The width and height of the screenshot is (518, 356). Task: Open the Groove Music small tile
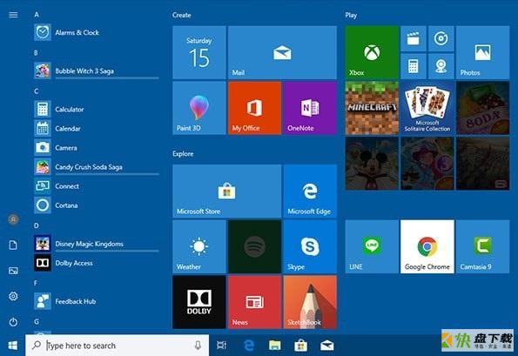pyautogui.click(x=441, y=38)
